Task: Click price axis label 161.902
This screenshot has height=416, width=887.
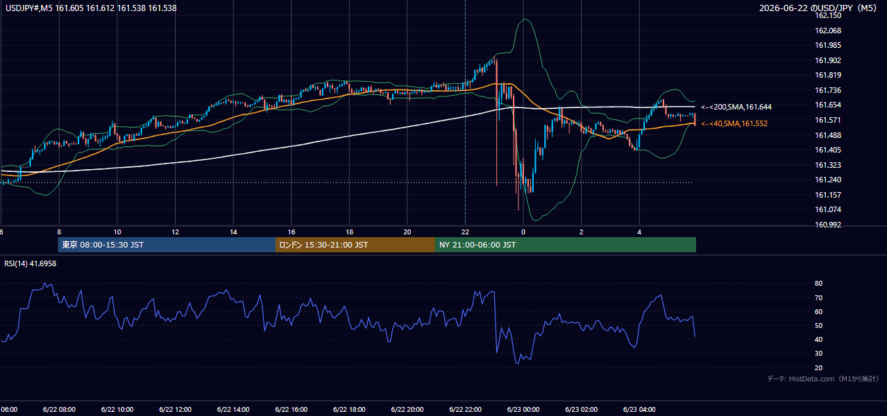Action: coord(827,60)
